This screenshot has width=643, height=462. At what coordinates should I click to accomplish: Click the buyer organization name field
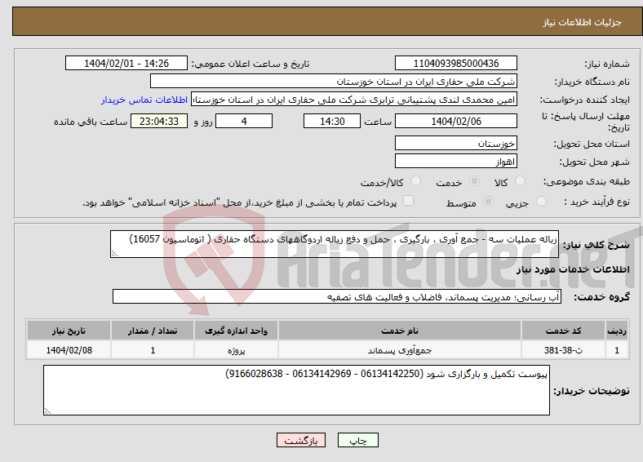click(334, 82)
